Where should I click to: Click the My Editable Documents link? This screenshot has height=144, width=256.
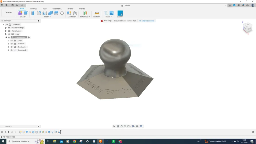[x=147, y=21]
